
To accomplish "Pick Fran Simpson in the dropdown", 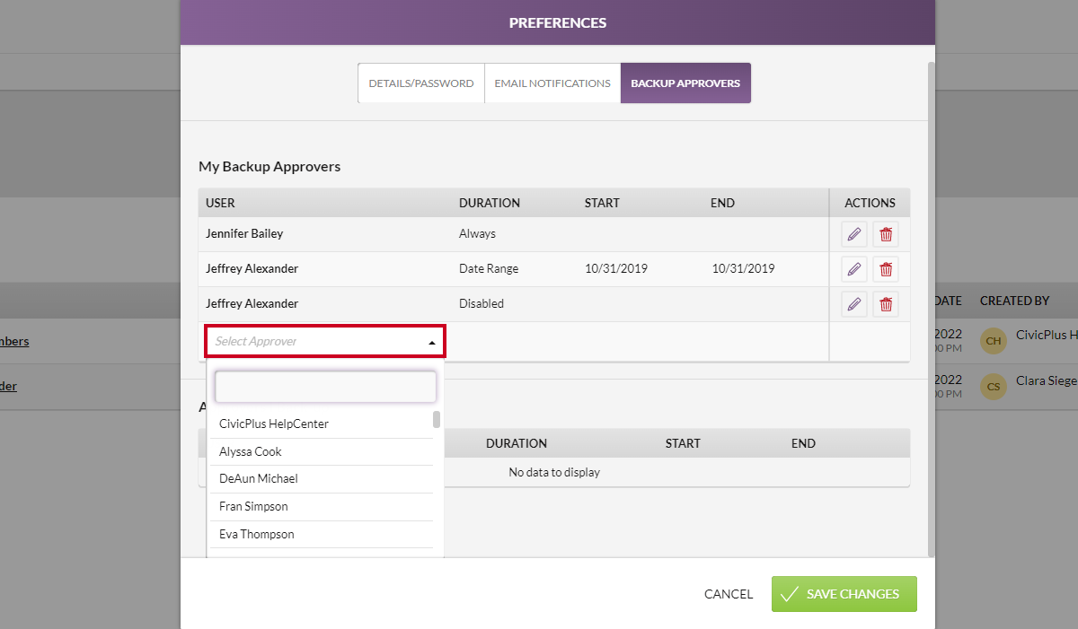I will pos(322,507).
